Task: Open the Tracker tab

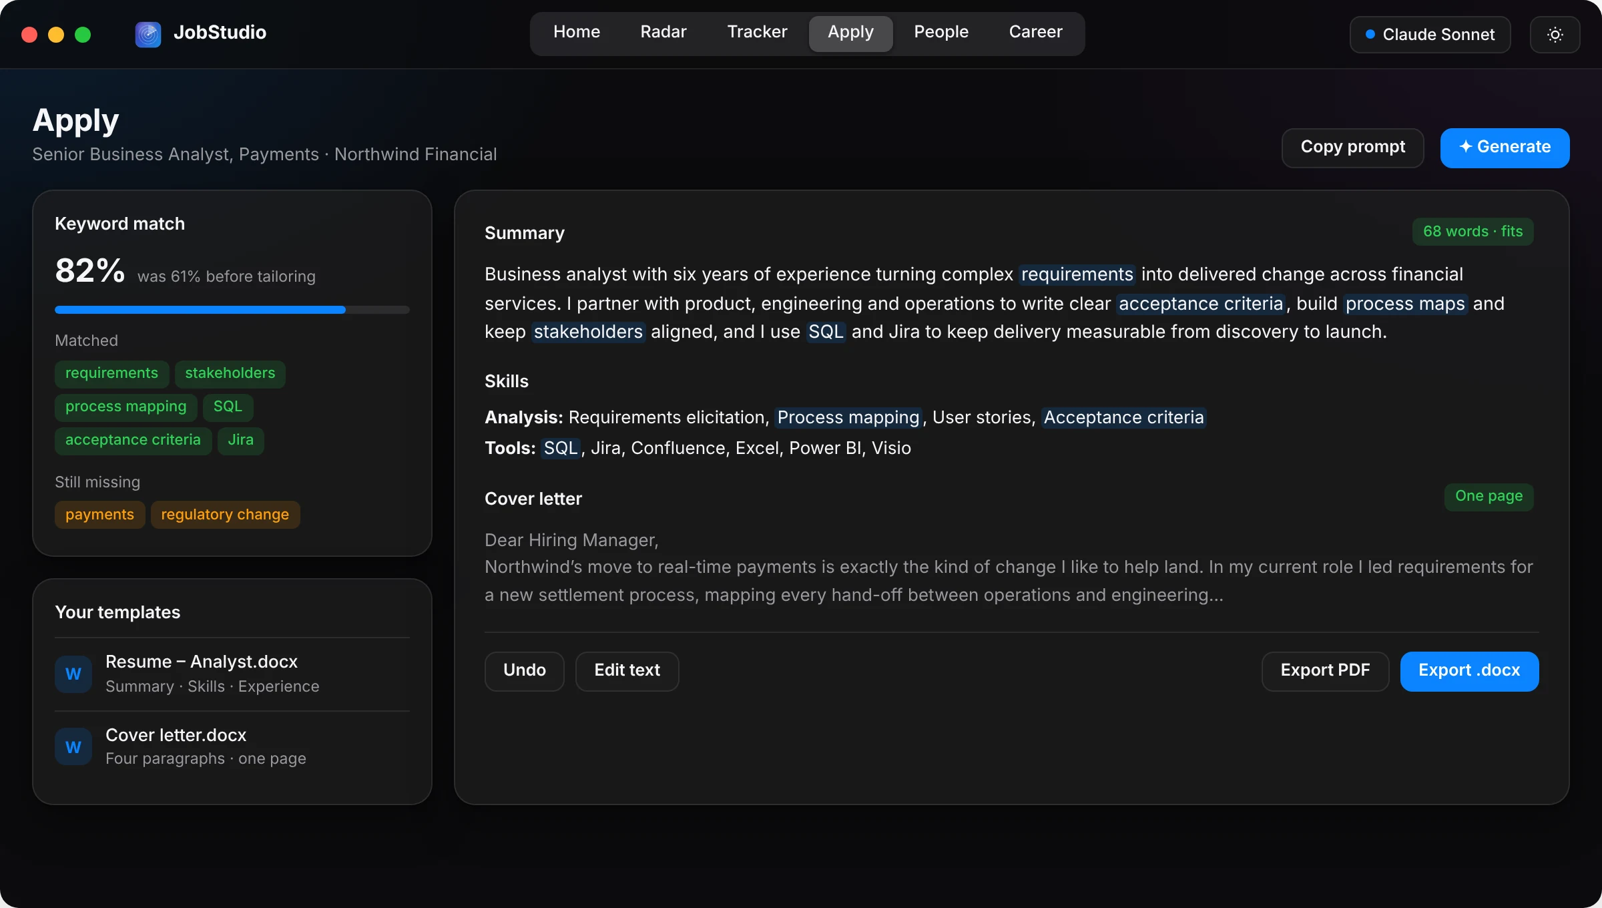Action: 757,32
